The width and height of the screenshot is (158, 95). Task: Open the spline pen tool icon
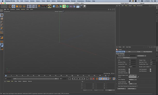tap(57, 6)
